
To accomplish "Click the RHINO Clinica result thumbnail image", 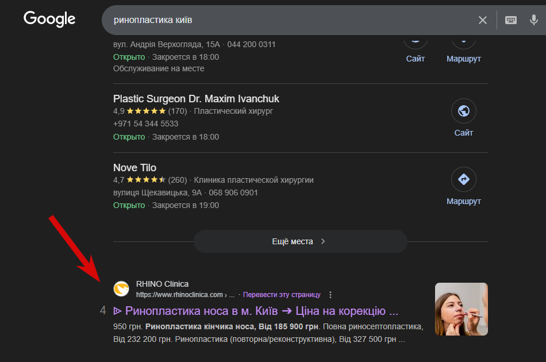I will point(461,309).
